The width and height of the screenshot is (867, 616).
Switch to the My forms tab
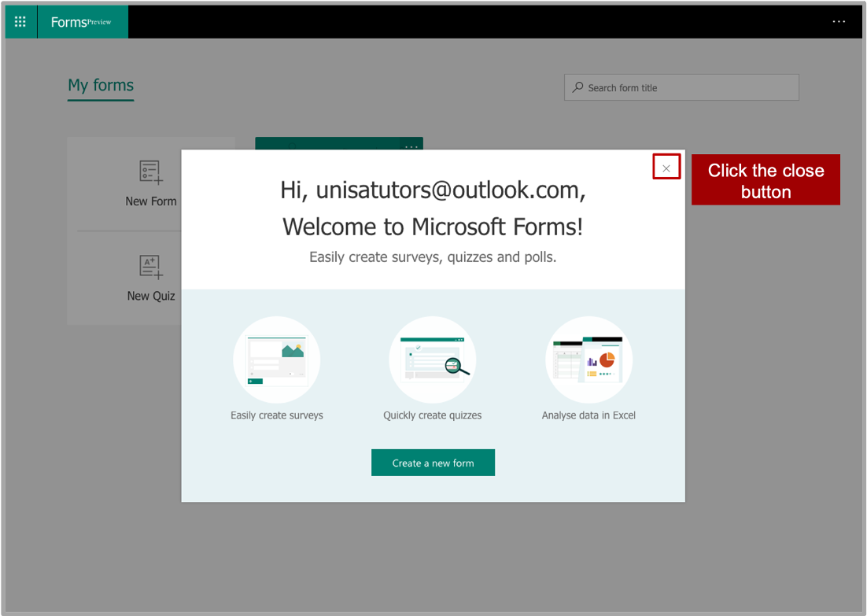point(101,85)
